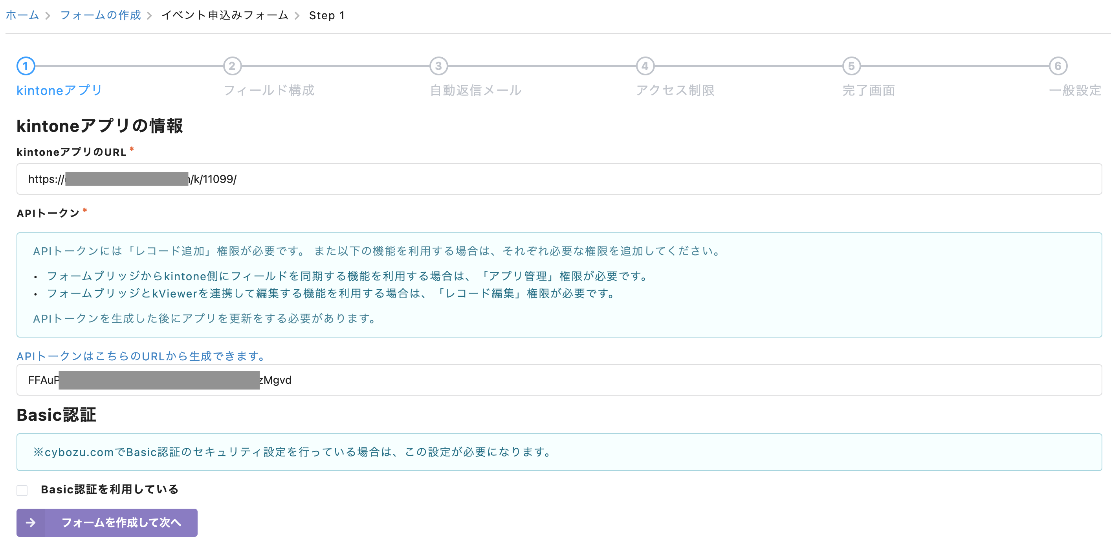
Task: Click the kintoneアプリのURL field label
Action: point(71,152)
